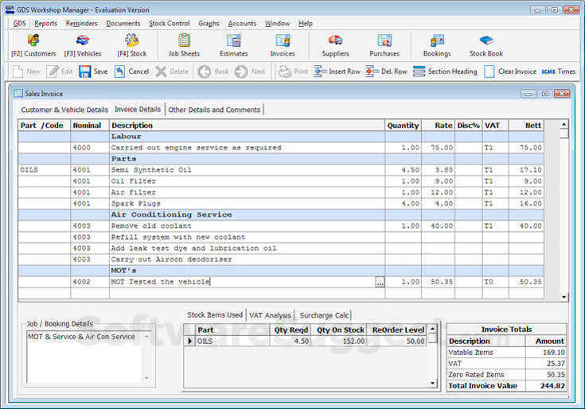Open the Suppliers toolbar icon
The width and height of the screenshot is (585, 409).
tap(335, 45)
